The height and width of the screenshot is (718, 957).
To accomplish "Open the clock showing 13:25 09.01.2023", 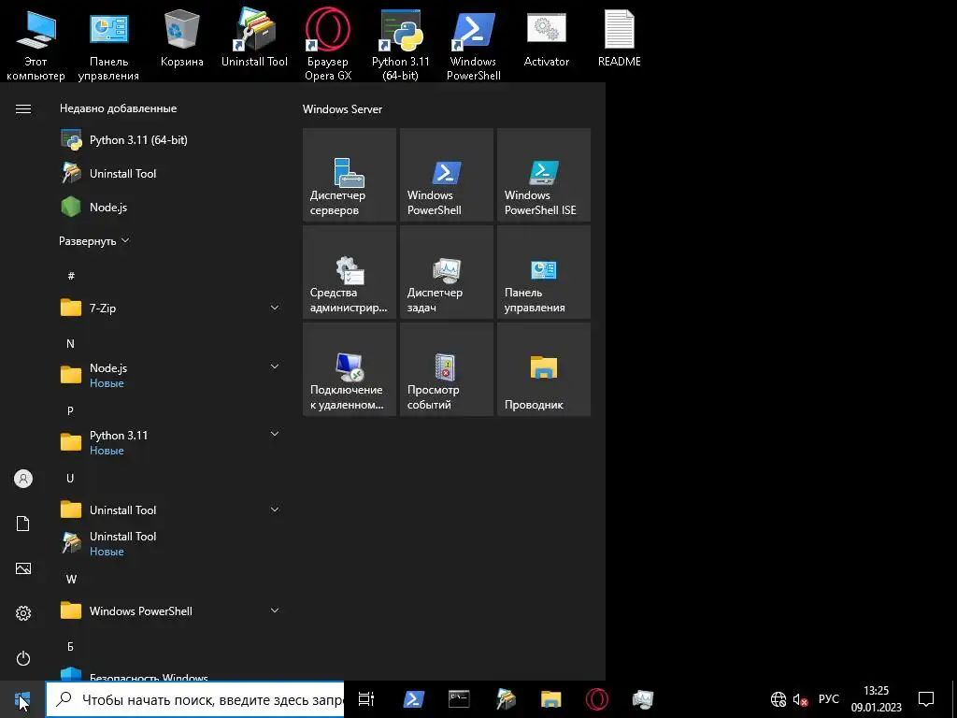I will click(x=877, y=699).
